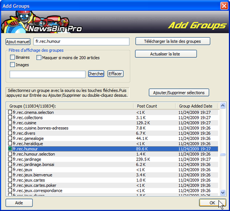Select the fr.rec.jeux.cartes.poker group name
The width and height of the screenshot is (230, 211).
click(x=34, y=186)
